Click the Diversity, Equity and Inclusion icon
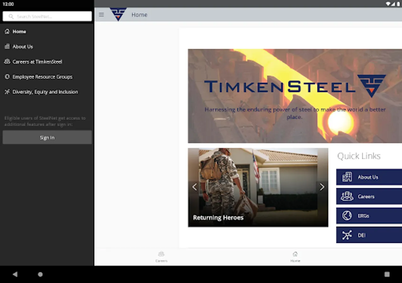The width and height of the screenshot is (402, 283). pos(7,92)
